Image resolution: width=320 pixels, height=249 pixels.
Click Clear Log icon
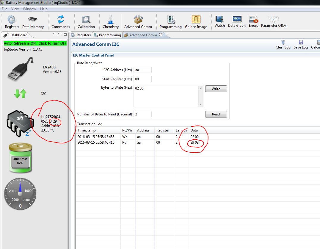(283, 45)
